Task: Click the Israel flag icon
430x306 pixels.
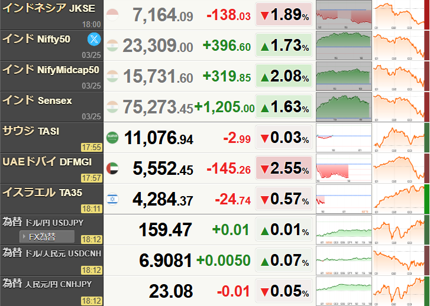Action: tap(112, 199)
